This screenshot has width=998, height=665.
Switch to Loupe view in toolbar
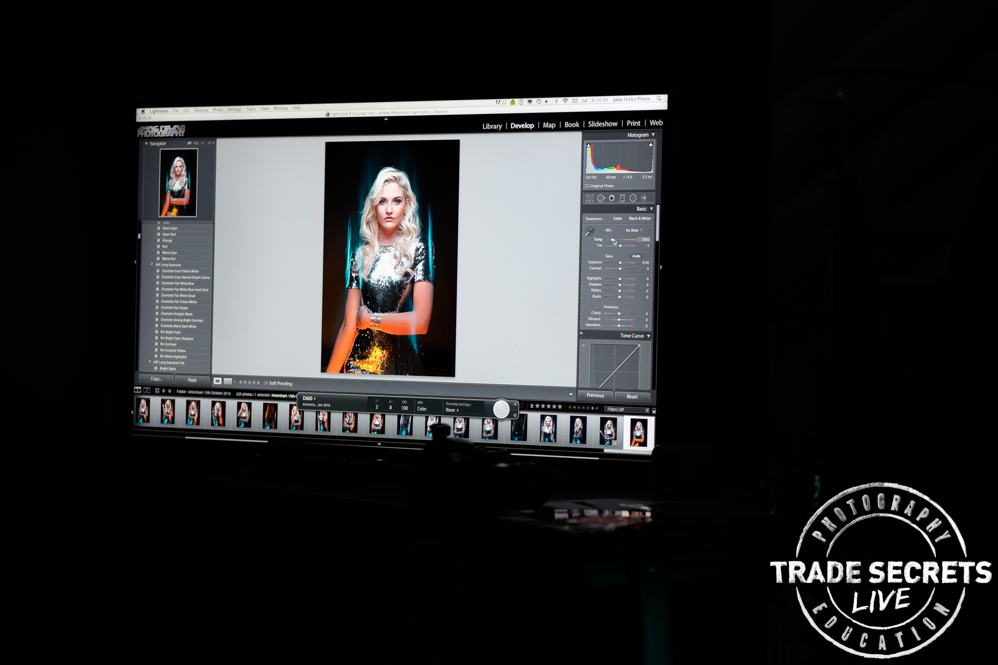(217, 381)
